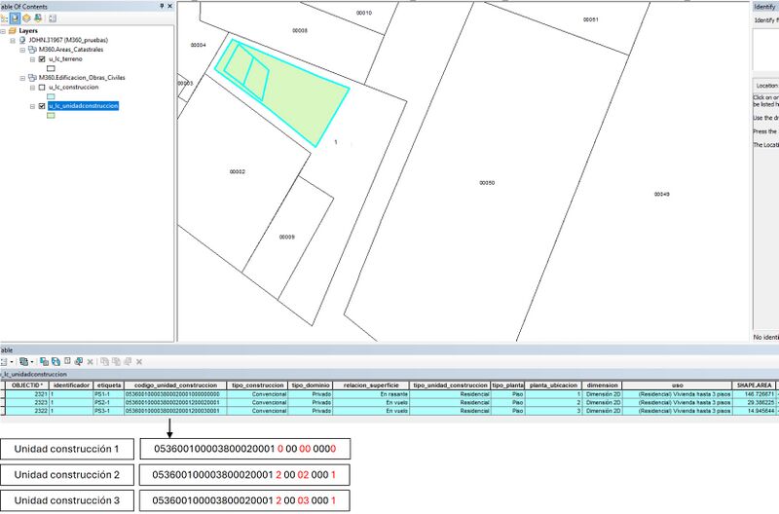The height and width of the screenshot is (514, 779).
Task: Click the PS2-1 etiqueta cell
Action: pyautogui.click(x=109, y=403)
